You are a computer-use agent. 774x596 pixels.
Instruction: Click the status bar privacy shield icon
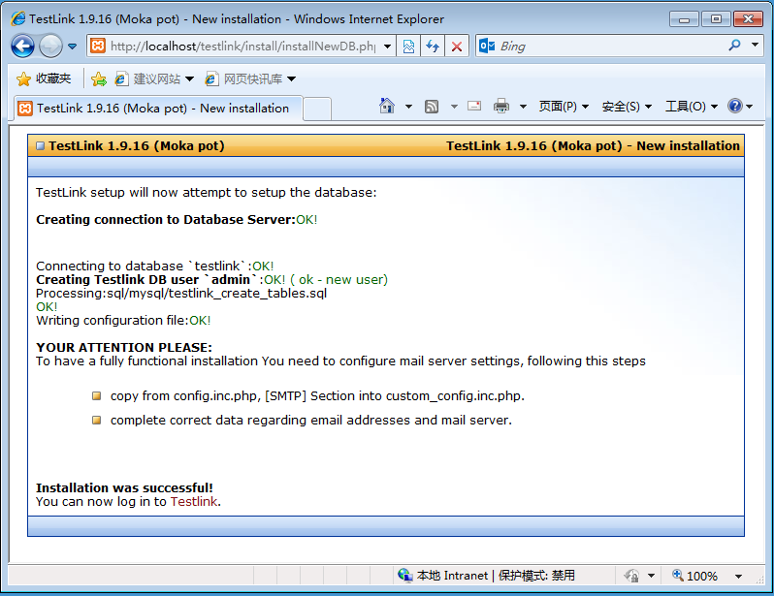pyautogui.click(x=631, y=576)
